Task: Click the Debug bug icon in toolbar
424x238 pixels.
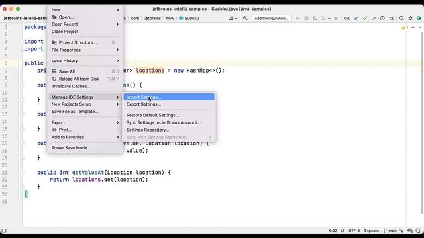Action: click(x=306, y=18)
